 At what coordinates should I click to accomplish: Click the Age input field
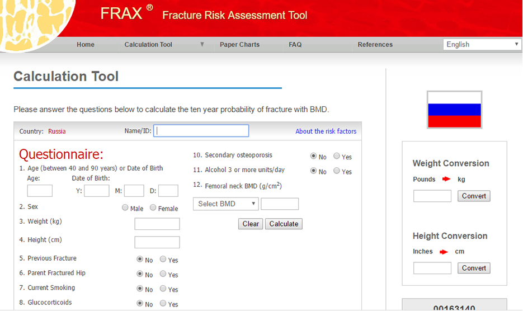(40, 191)
